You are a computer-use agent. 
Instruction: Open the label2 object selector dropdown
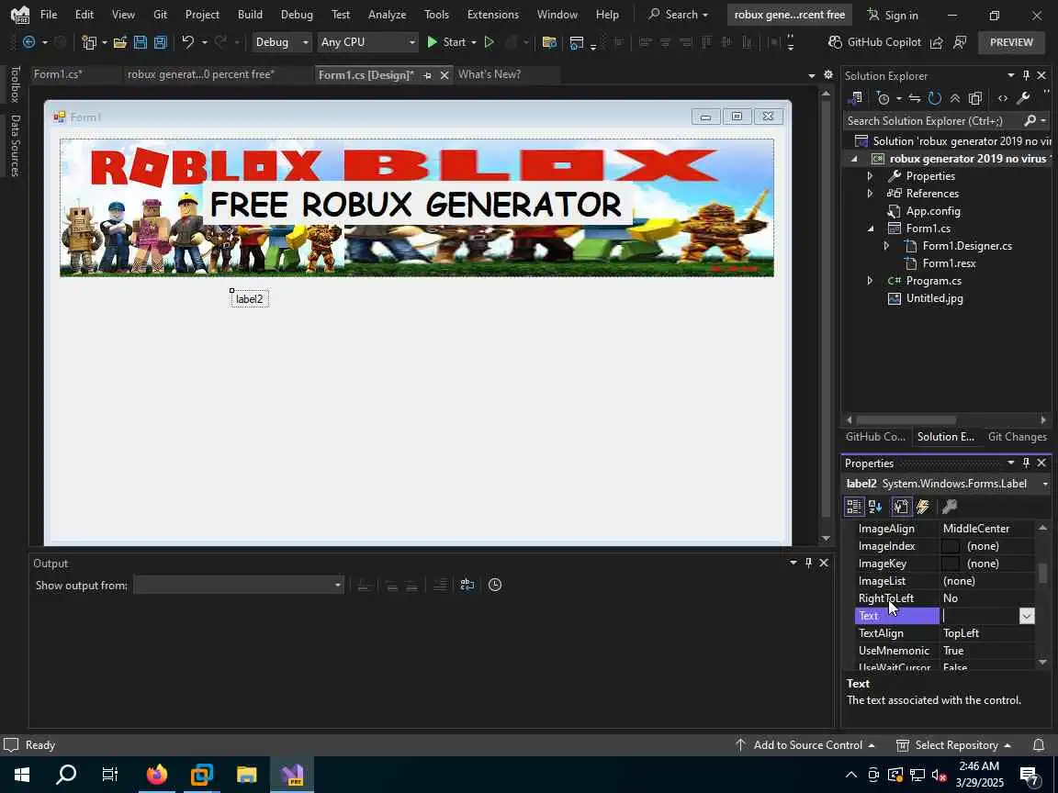click(1044, 485)
